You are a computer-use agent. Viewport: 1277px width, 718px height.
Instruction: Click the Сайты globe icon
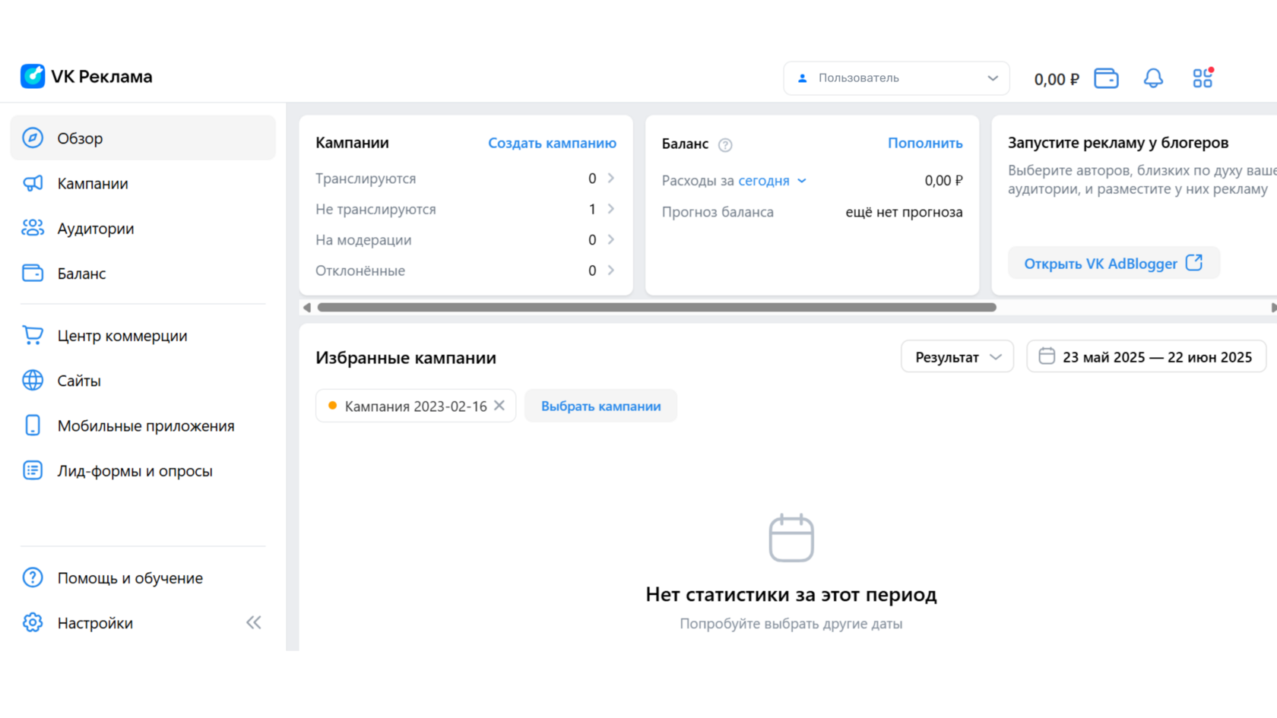[x=33, y=380]
